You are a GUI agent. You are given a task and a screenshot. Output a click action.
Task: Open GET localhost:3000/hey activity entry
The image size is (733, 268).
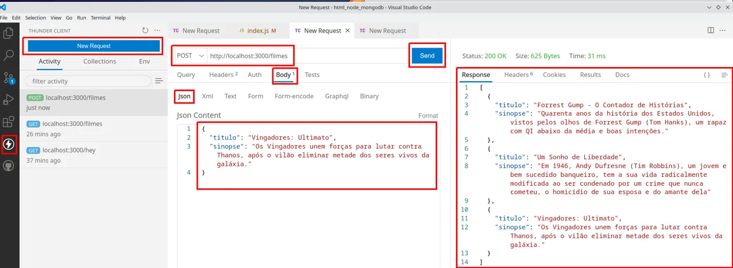(94, 155)
